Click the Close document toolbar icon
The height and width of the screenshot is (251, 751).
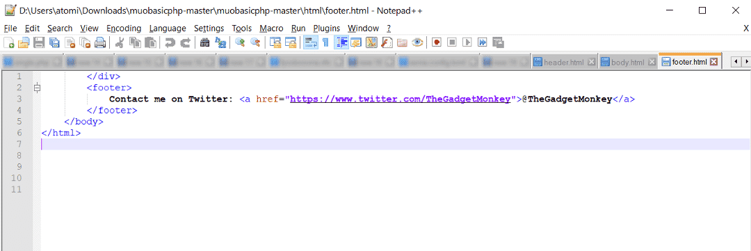(70, 42)
